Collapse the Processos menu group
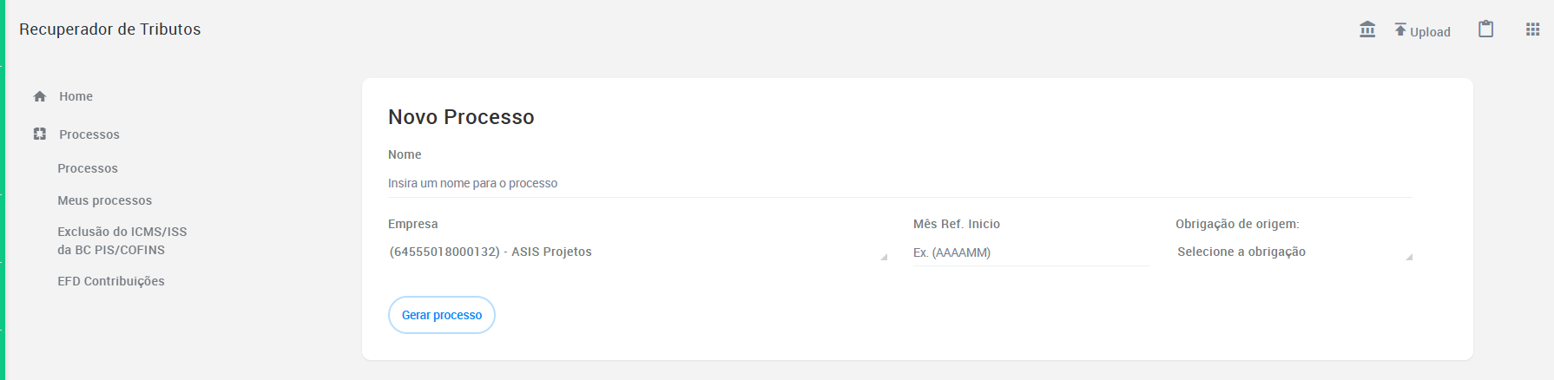 (x=89, y=134)
